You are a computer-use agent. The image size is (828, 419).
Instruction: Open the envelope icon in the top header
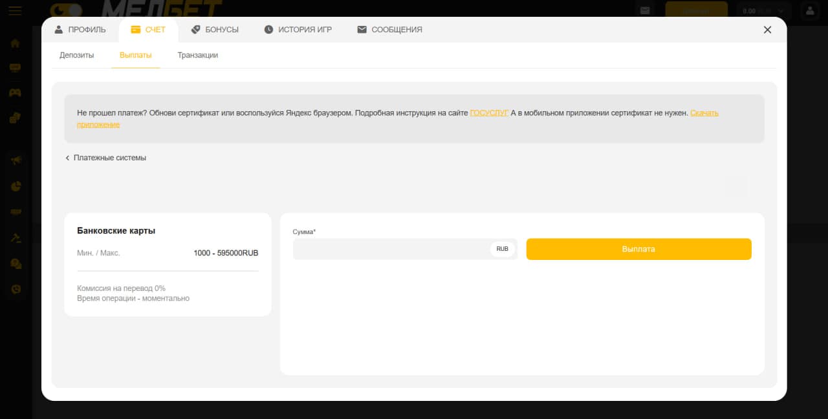644,10
